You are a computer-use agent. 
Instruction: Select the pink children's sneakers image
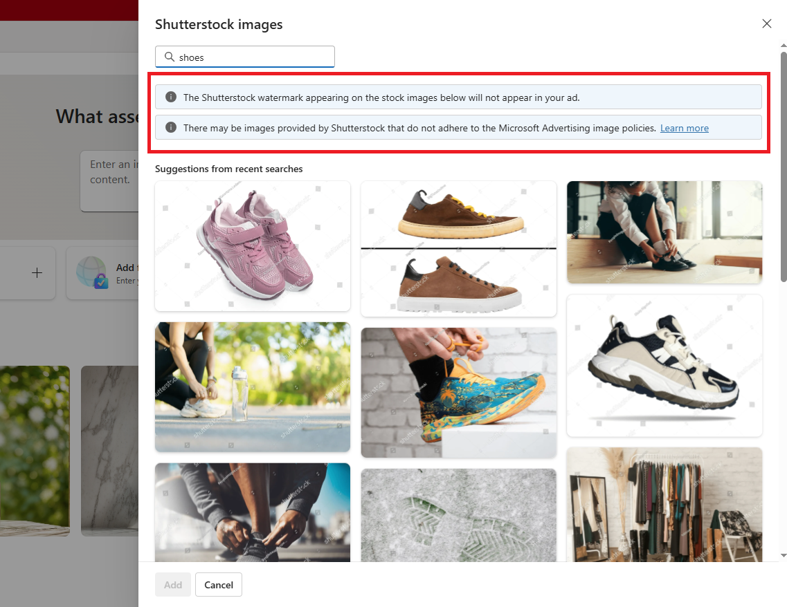252,245
